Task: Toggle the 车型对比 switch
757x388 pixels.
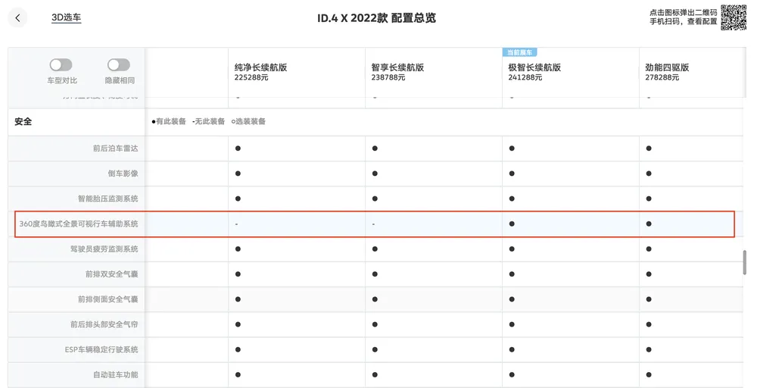Action: 61,64
